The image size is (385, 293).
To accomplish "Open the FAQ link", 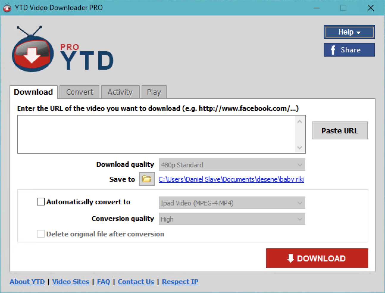I will click(x=104, y=282).
